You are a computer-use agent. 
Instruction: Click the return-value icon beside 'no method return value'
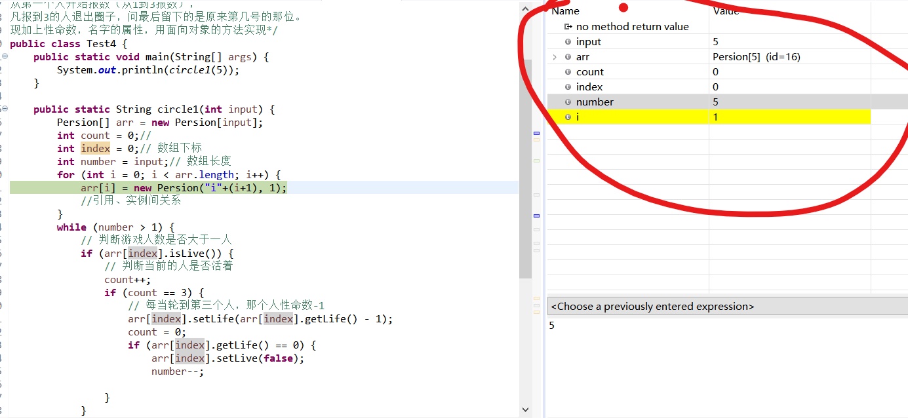pyautogui.click(x=568, y=27)
